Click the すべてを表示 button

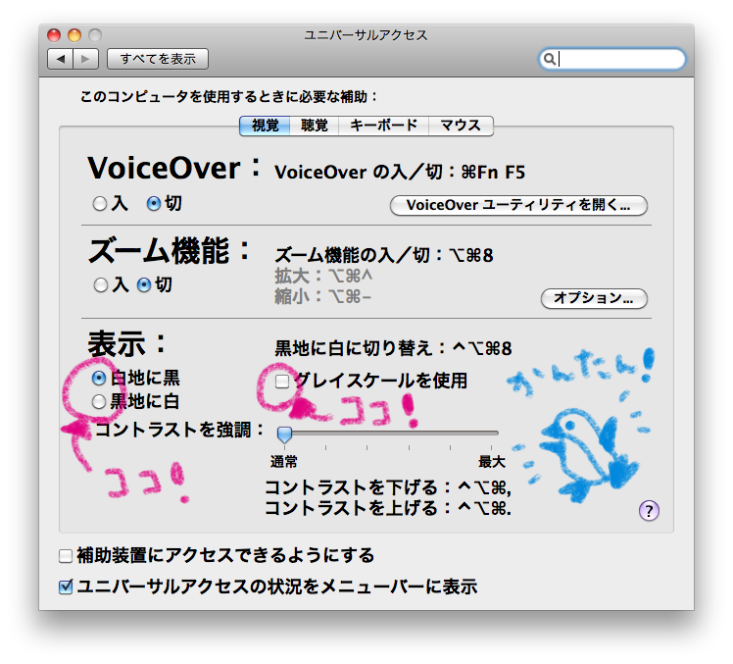tap(158, 59)
